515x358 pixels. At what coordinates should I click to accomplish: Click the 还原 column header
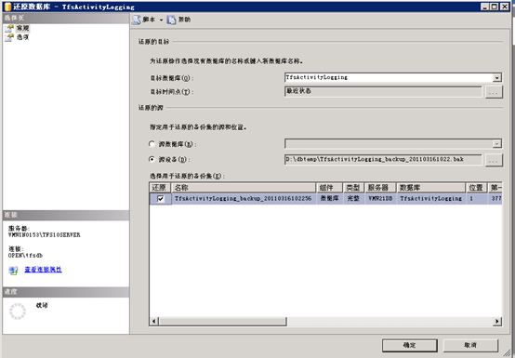click(x=160, y=188)
